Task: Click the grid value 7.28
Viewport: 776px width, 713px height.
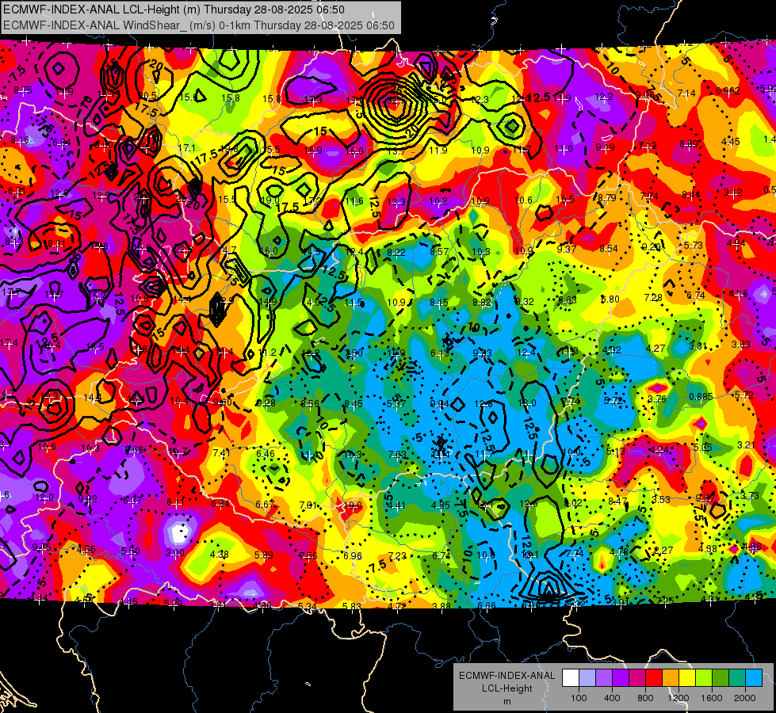Action: [653, 297]
